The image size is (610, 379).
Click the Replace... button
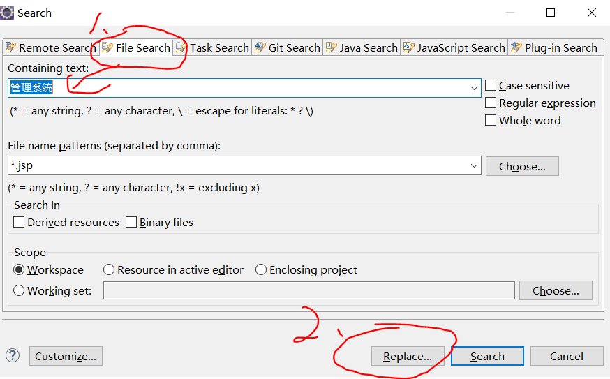pyautogui.click(x=408, y=356)
